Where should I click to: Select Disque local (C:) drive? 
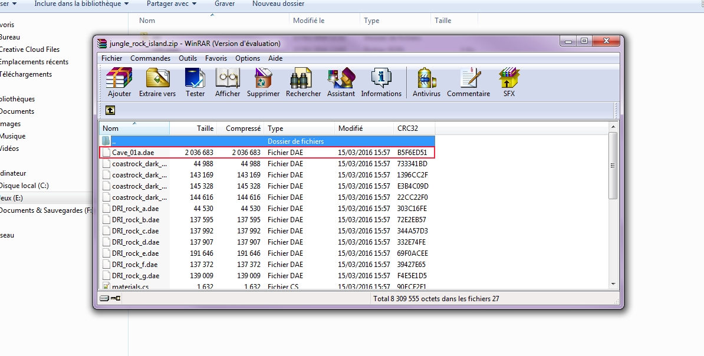click(24, 186)
